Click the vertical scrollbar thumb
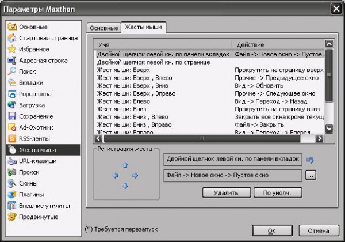 (x=329, y=75)
